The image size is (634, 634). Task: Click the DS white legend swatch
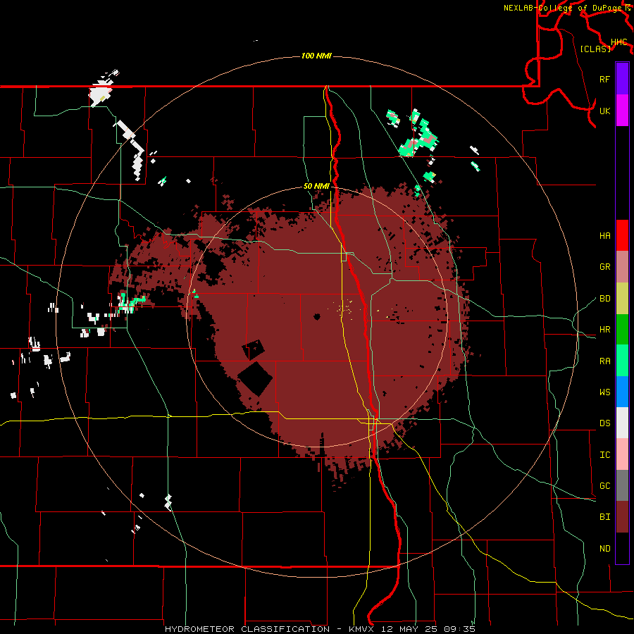622,423
